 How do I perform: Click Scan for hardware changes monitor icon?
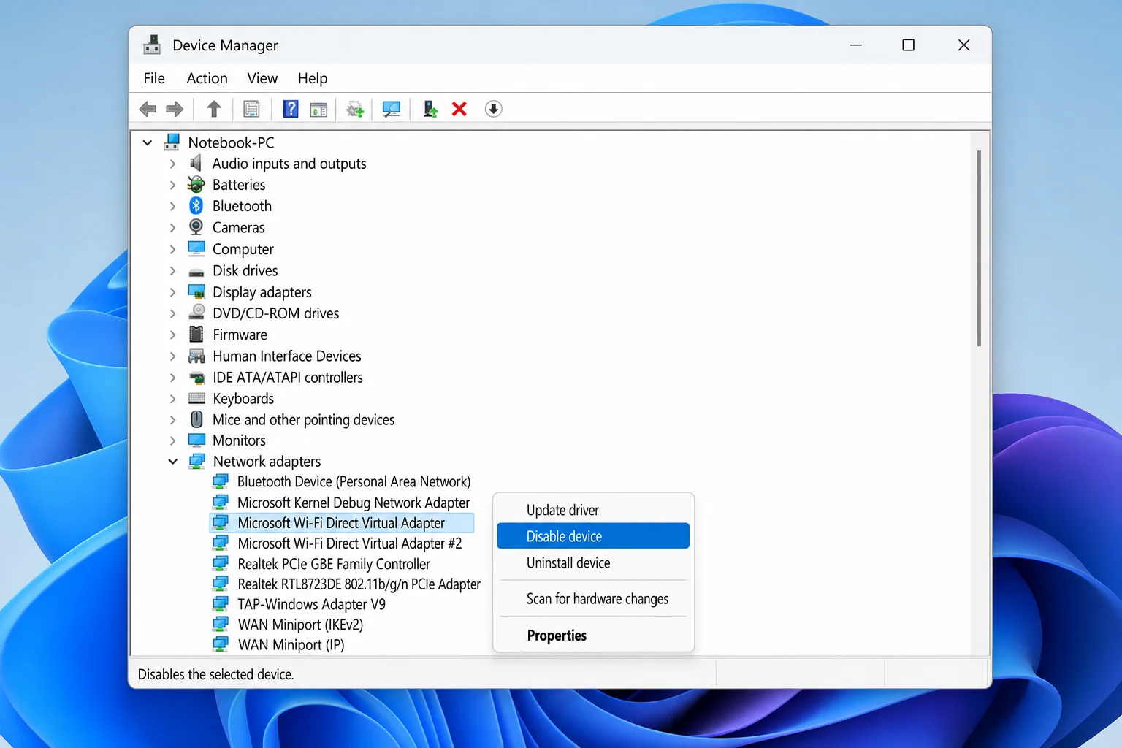click(392, 110)
